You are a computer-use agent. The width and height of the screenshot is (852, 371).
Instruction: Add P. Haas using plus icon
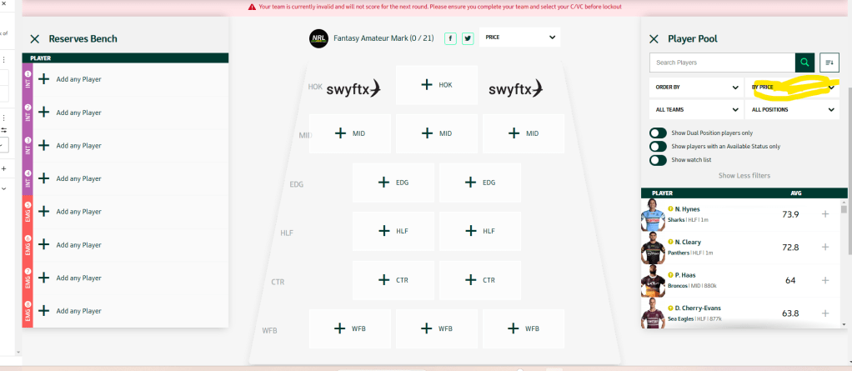pyautogui.click(x=825, y=280)
